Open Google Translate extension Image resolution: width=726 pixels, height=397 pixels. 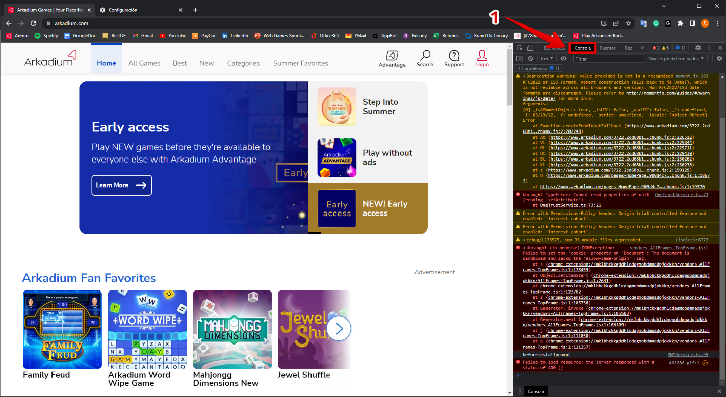click(644, 23)
